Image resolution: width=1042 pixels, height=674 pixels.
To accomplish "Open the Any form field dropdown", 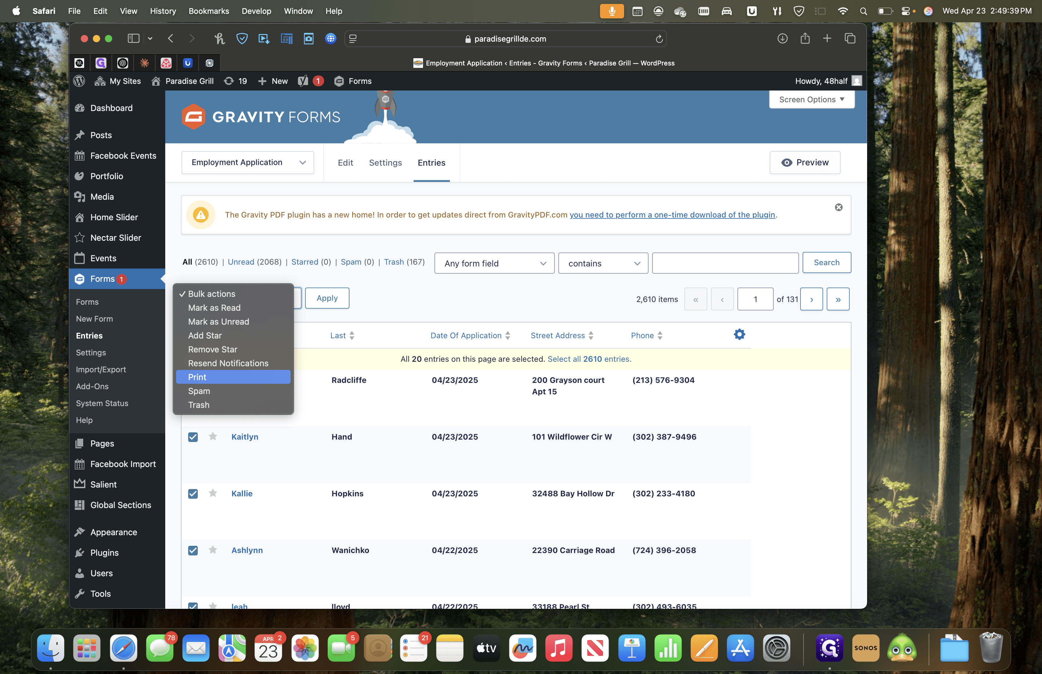I will pos(494,263).
